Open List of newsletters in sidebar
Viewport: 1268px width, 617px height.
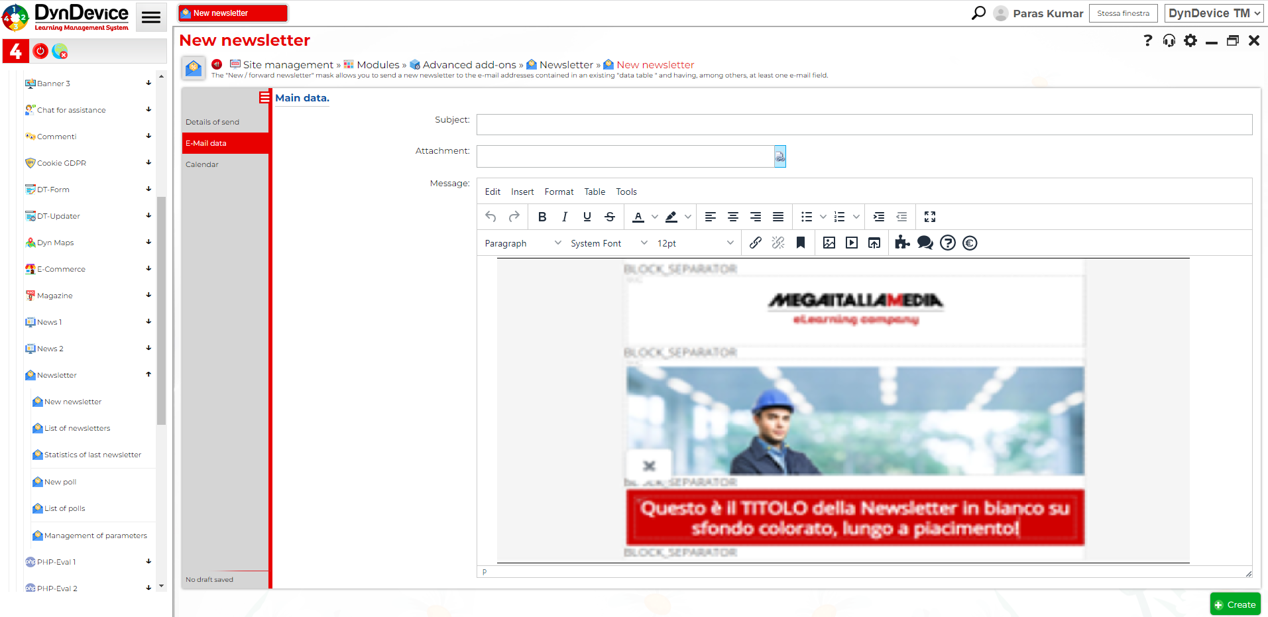[77, 428]
